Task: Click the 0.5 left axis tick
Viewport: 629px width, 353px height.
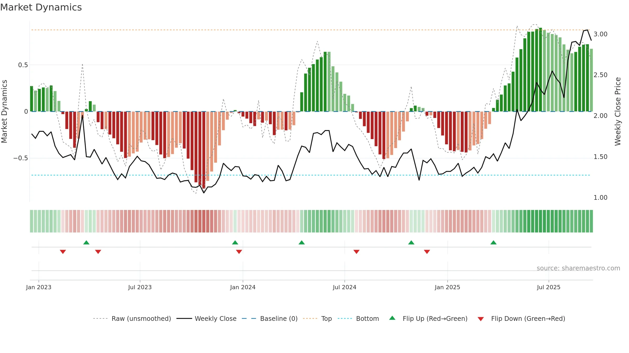Action: click(23, 65)
